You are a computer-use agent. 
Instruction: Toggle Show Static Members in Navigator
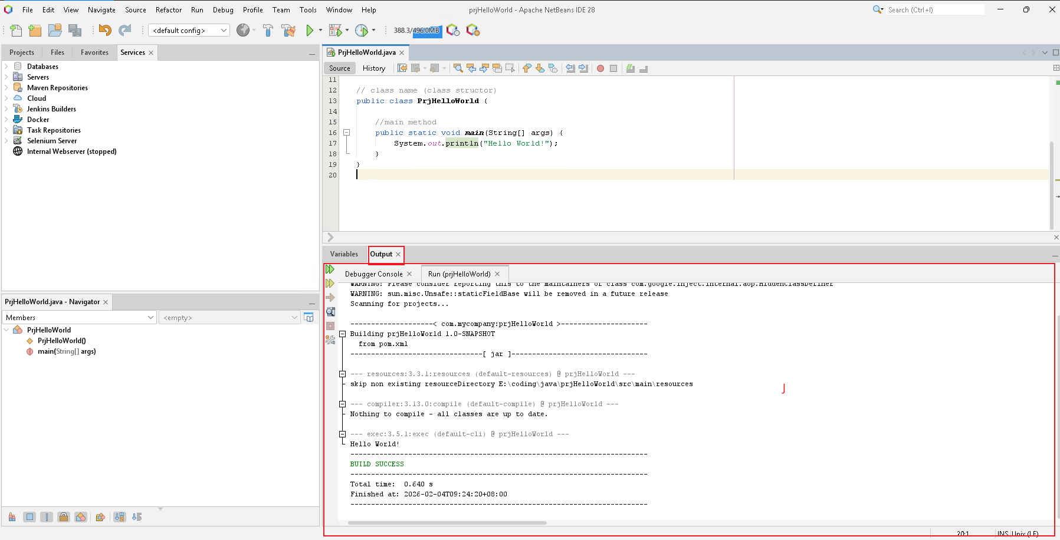point(47,517)
